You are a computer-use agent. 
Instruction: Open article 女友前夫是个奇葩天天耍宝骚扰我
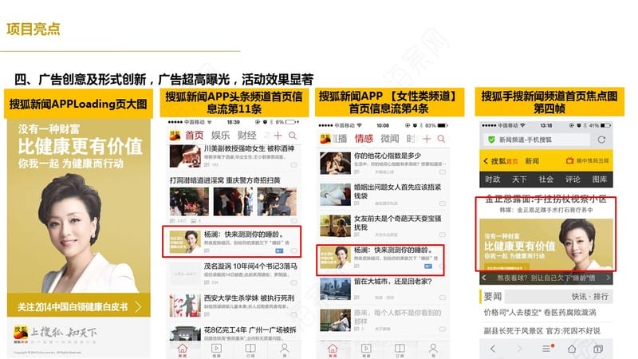pos(397,223)
